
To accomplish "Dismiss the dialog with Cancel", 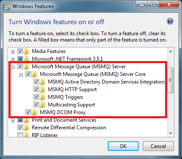I will (x=158, y=146).
